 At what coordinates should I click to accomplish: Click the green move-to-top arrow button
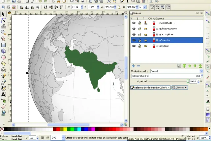click(x=184, y=66)
